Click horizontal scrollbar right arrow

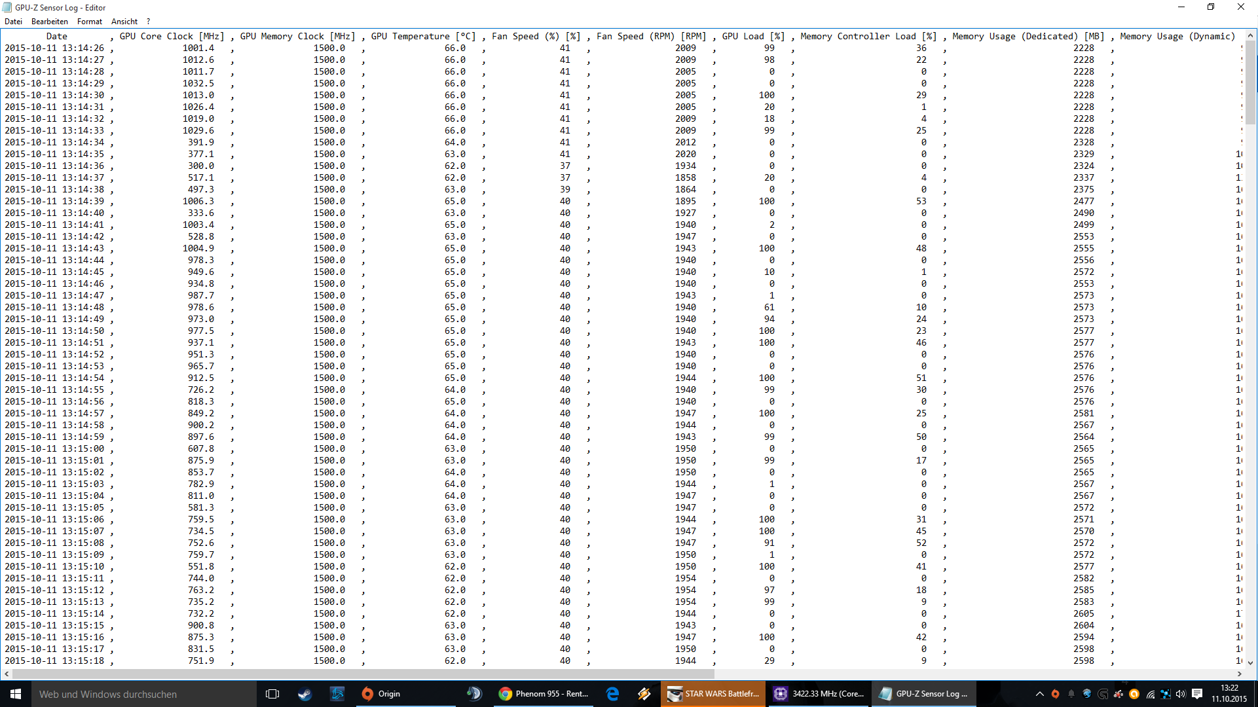[1239, 674]
